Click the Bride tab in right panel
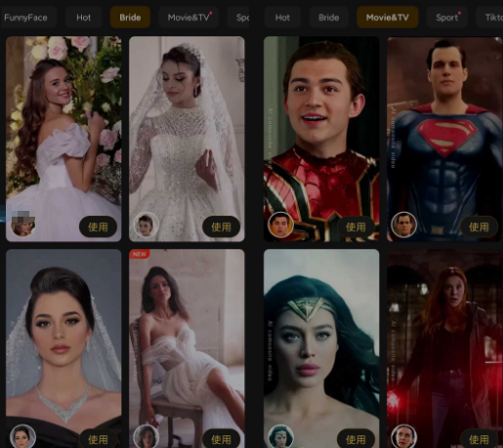The image size is (503, 448). (x=329, y=18)
